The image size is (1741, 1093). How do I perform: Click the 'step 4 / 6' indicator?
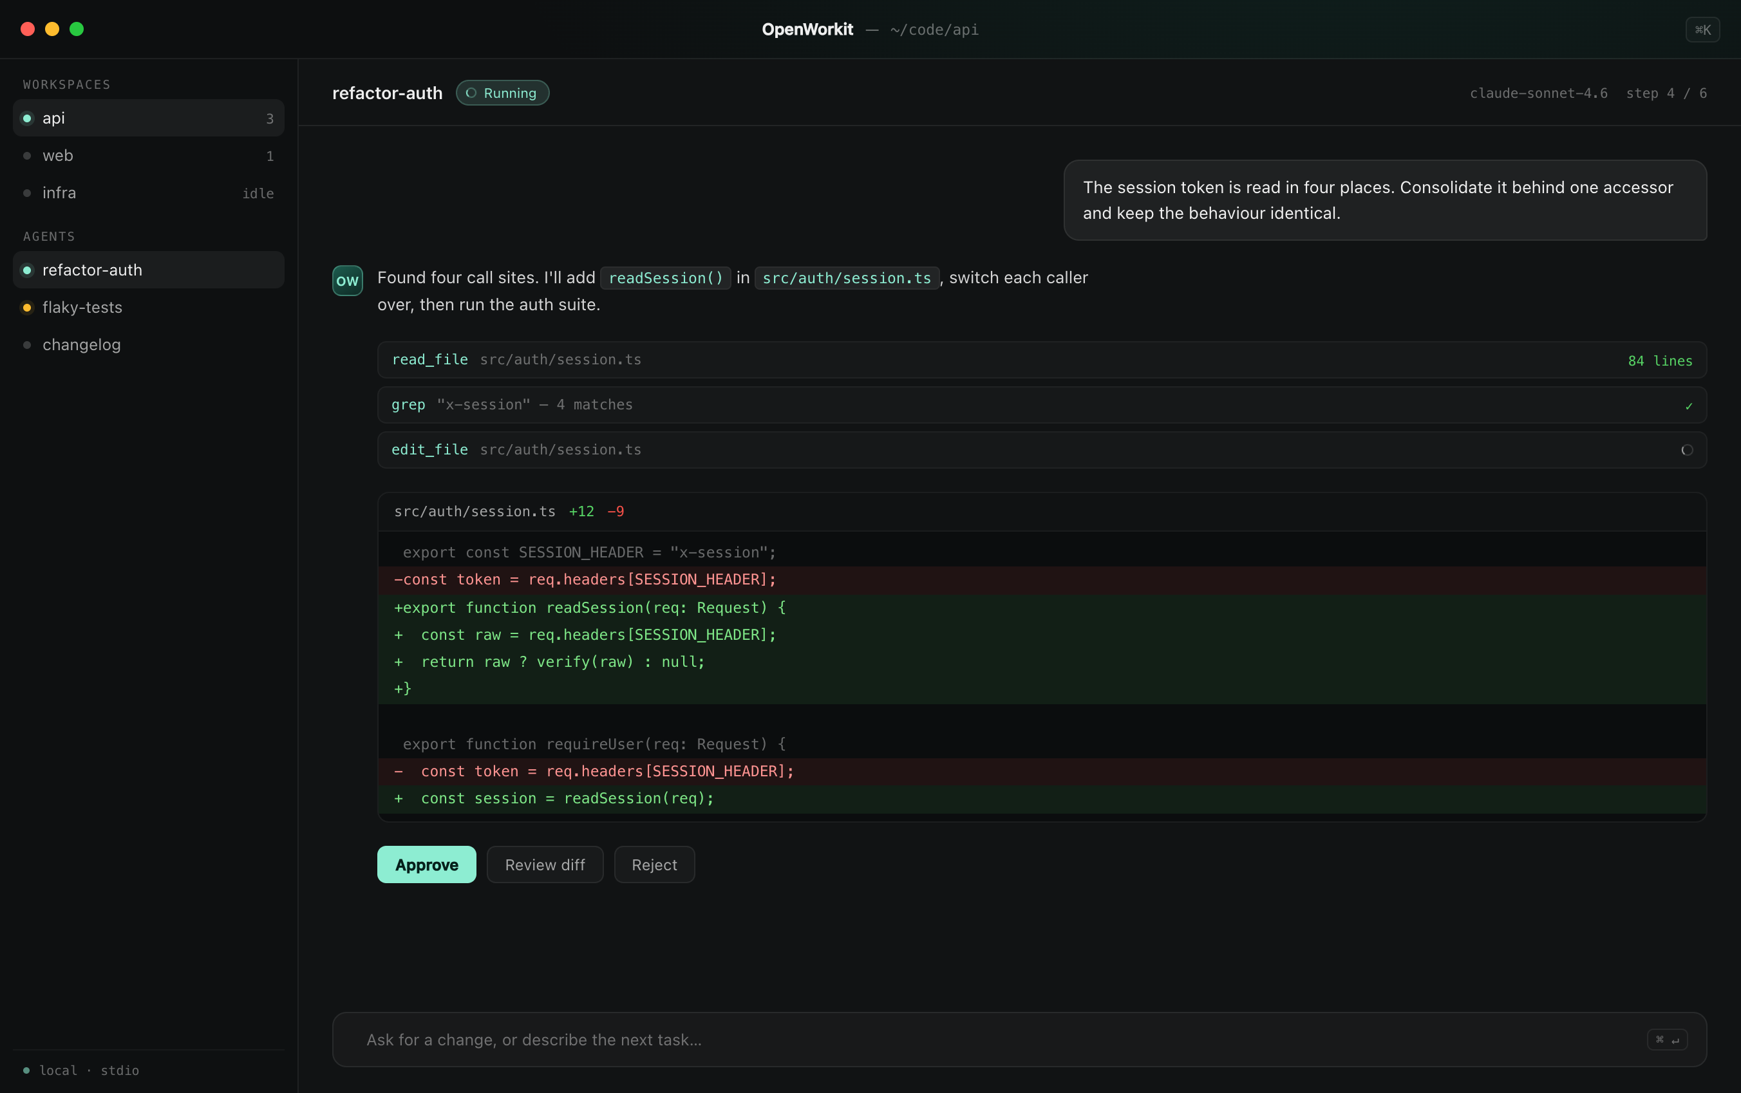tap(1666, 93)
